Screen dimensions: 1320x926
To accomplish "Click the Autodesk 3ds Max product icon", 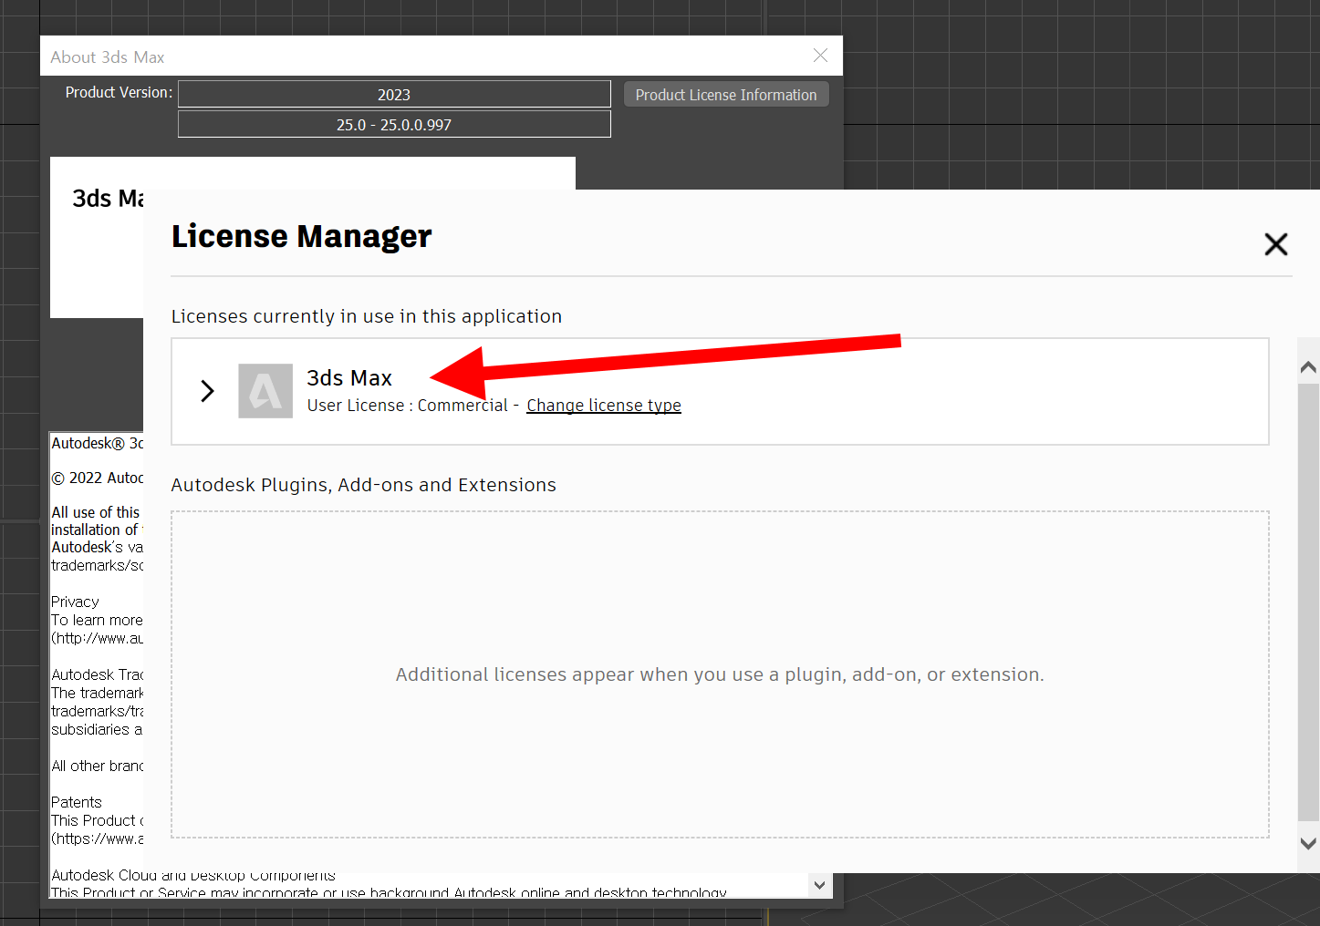I will [265, 391].
